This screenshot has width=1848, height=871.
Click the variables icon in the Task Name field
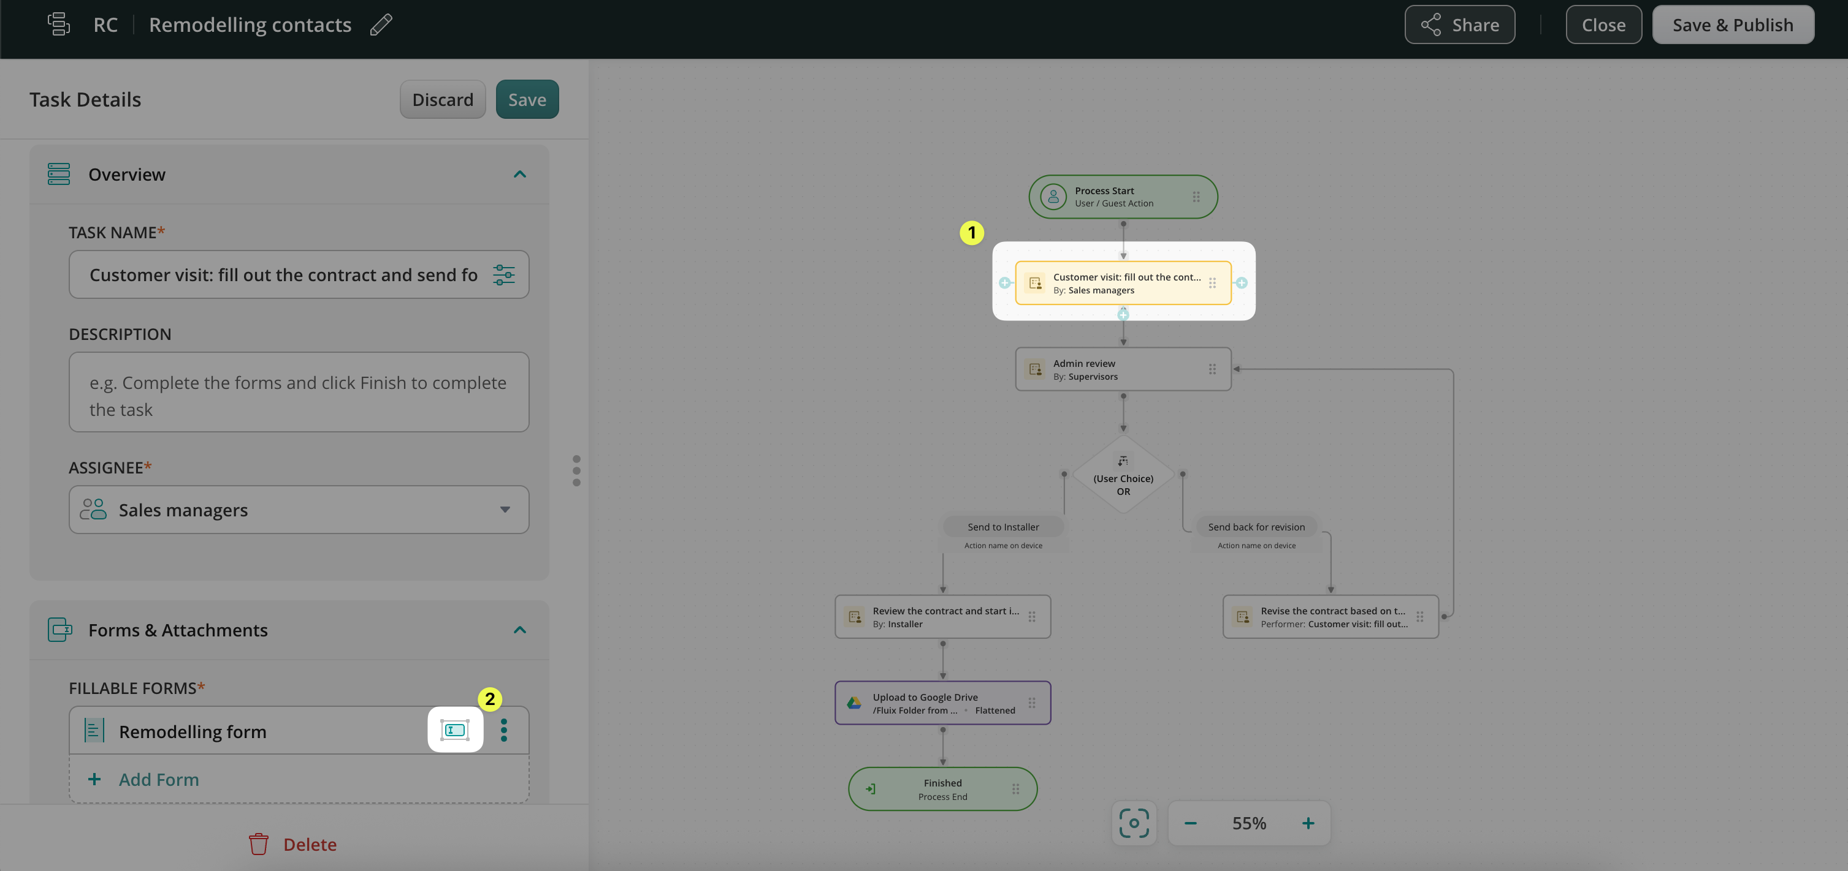point(503,274)
